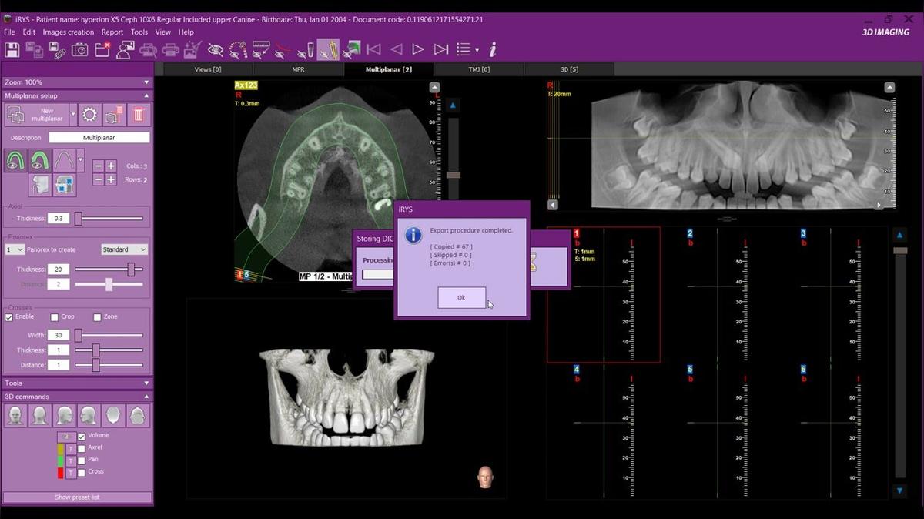Collapse the 3D commands panel

[x=146, y=397]
